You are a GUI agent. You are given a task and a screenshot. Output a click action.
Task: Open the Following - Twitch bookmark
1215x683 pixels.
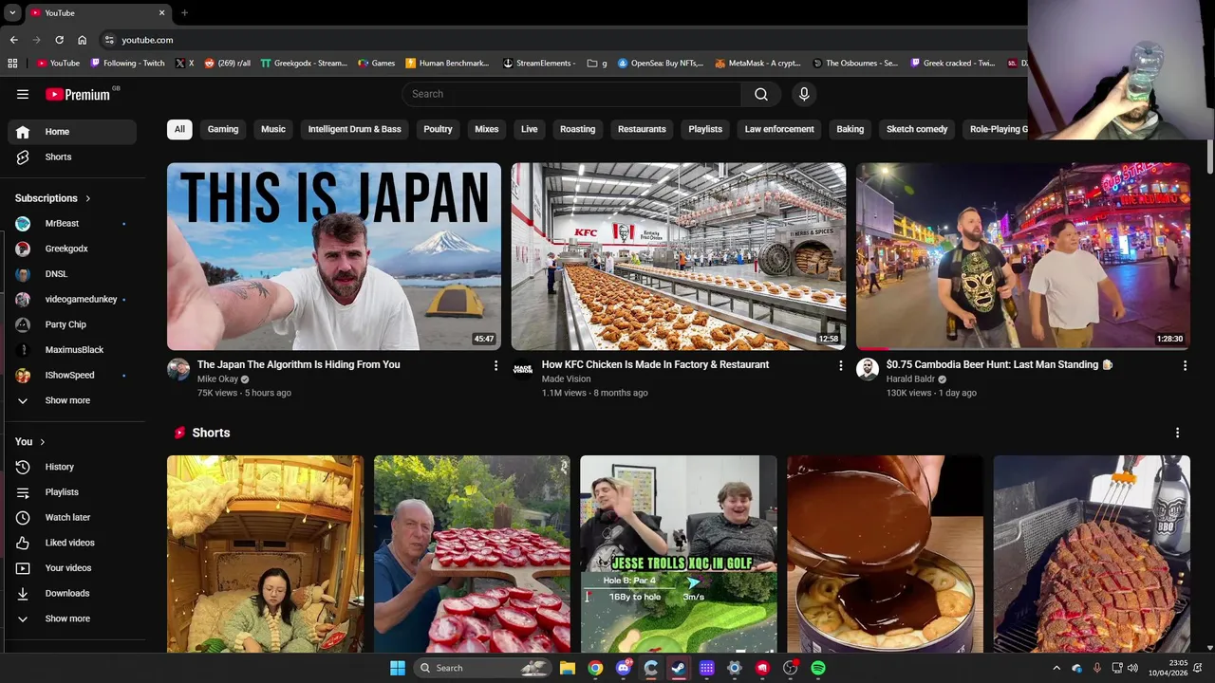[x=127, y=64]
